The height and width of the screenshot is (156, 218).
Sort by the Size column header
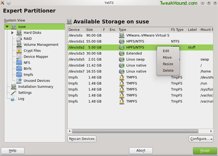click(93, 29)
